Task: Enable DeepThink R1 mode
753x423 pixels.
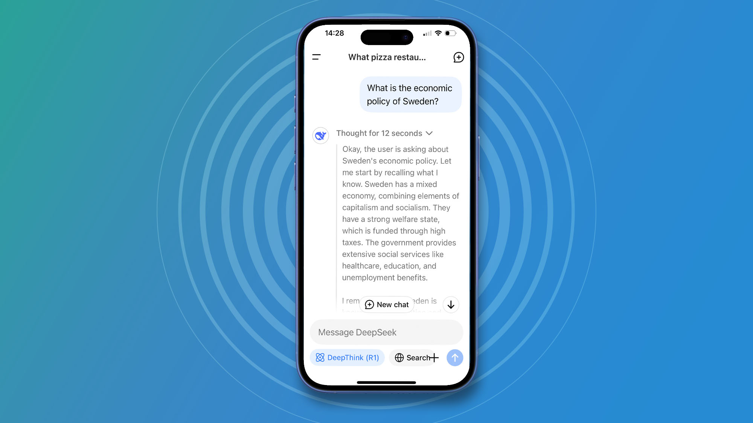Action: [347, 358]
